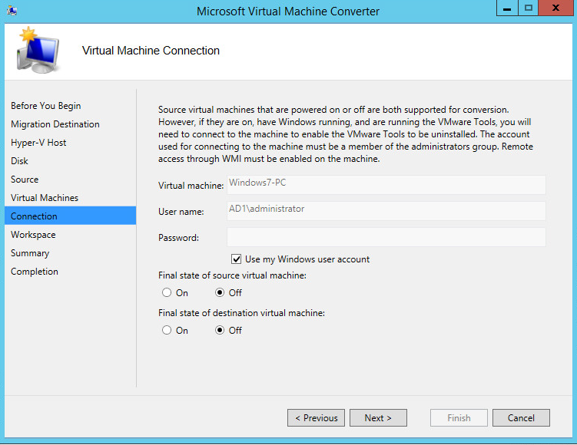Click the User name field
Viewport: 577px width, 445px height.
click(x=386, y=211)
